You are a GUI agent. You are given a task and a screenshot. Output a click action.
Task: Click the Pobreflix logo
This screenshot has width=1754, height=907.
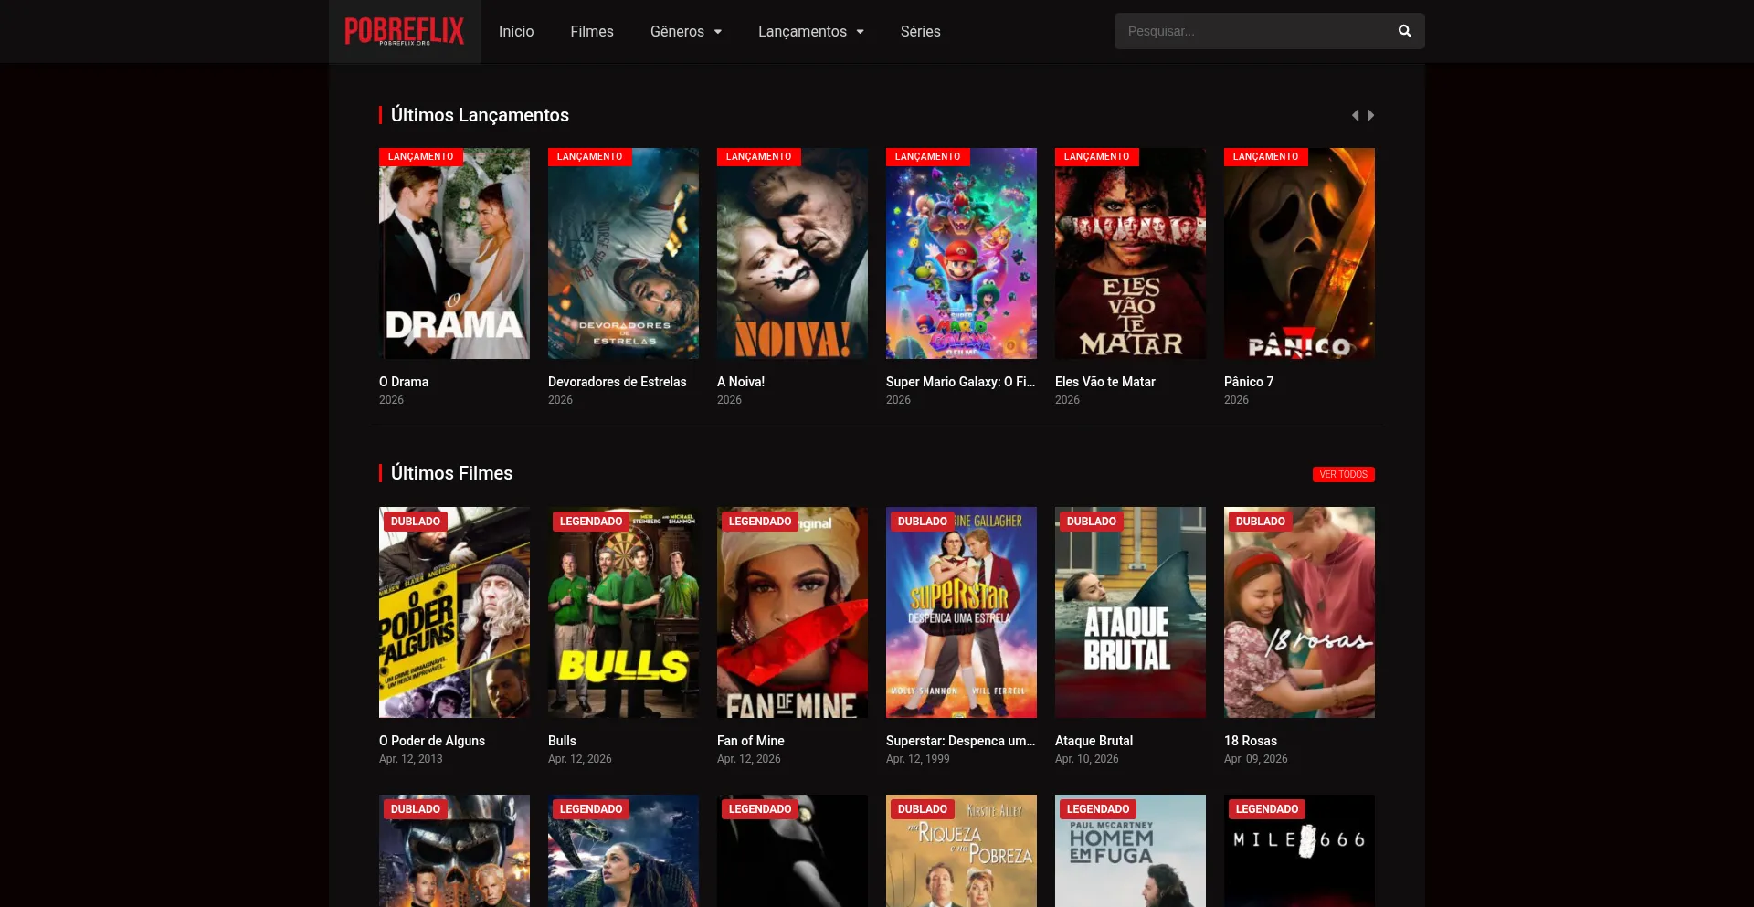(x=405, y=31)
